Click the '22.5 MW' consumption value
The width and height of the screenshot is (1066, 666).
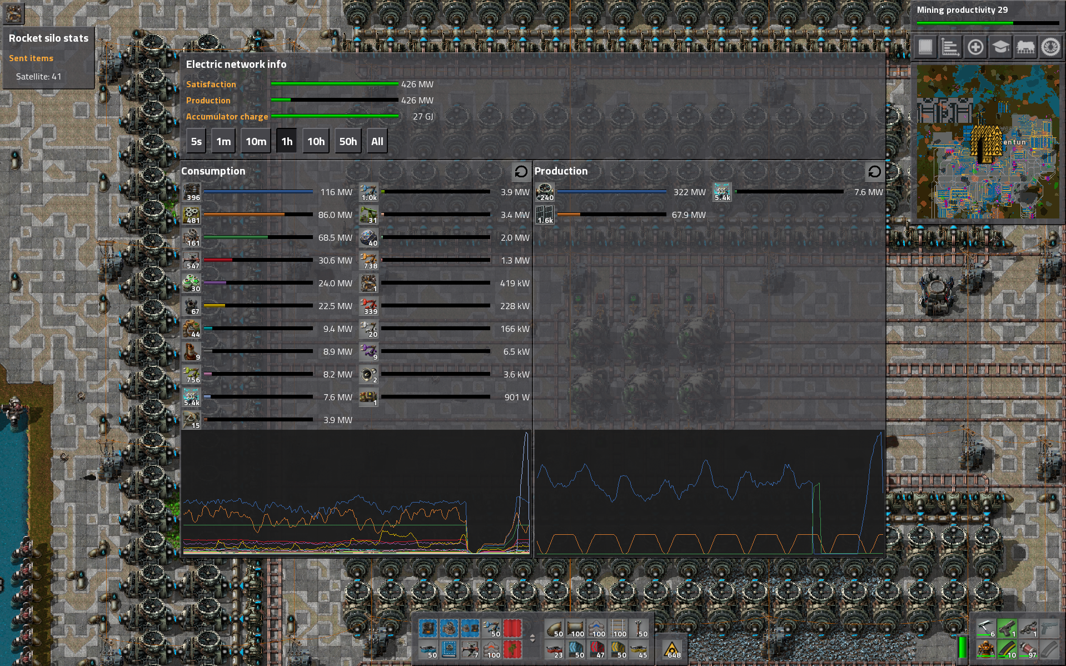pos(335,306)
